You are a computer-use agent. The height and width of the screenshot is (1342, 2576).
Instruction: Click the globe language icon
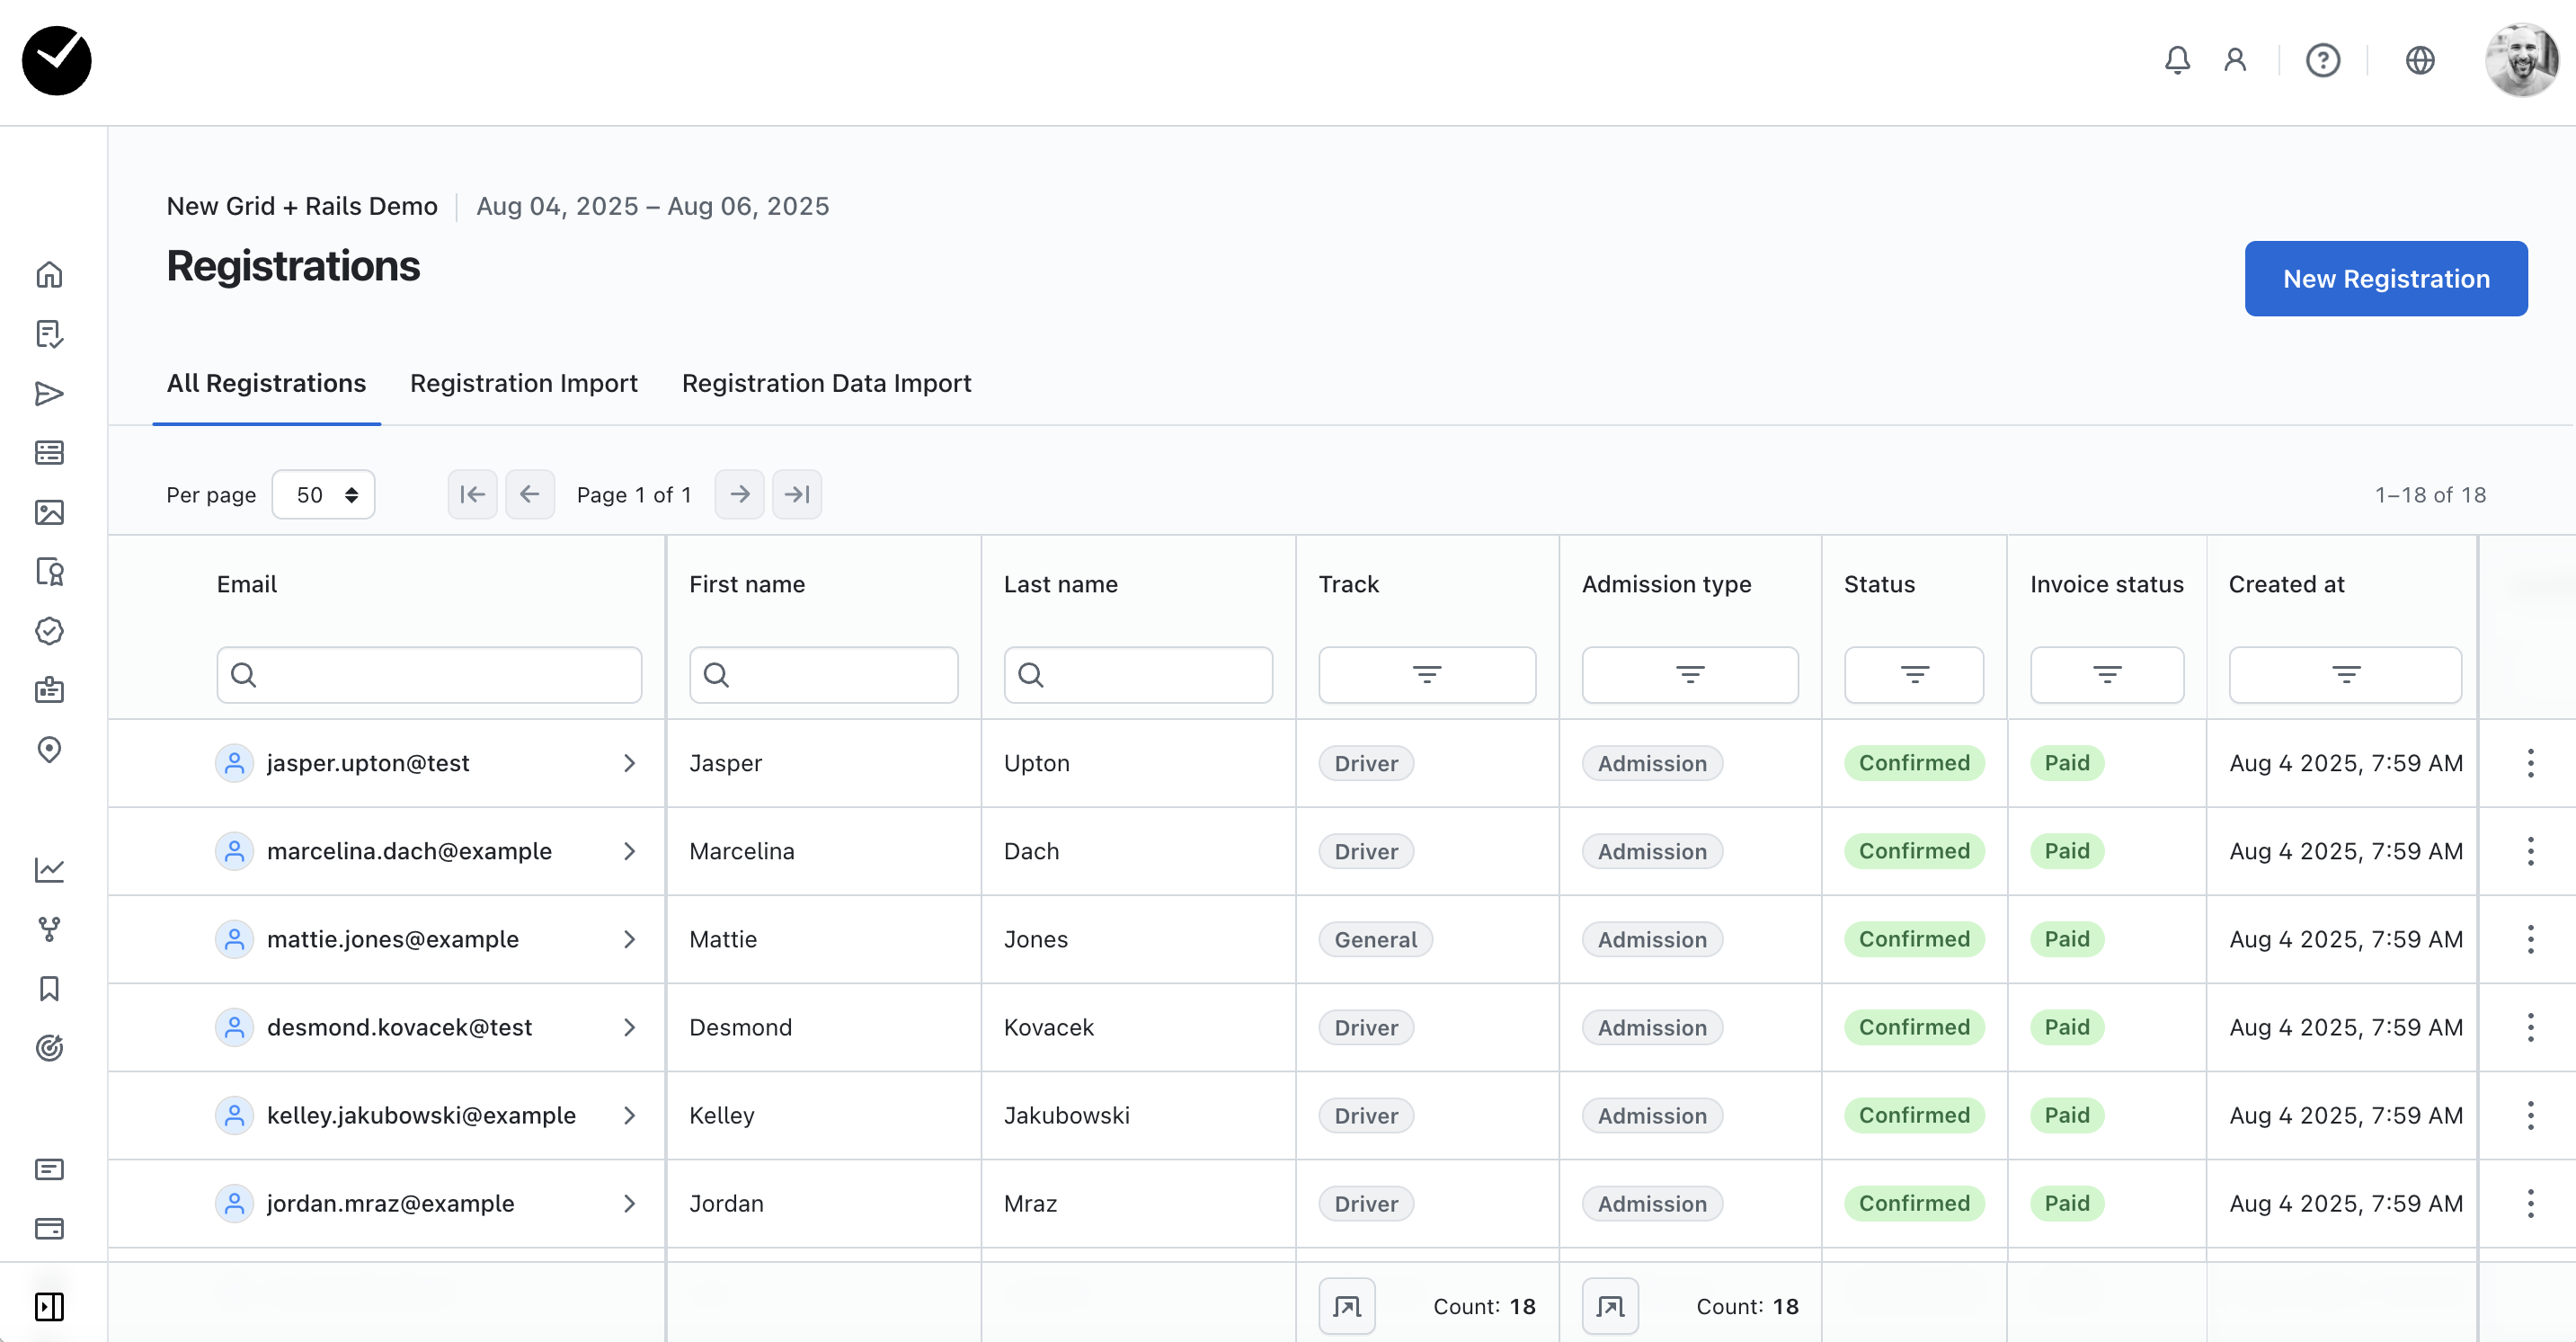[x=2419, y=61]
